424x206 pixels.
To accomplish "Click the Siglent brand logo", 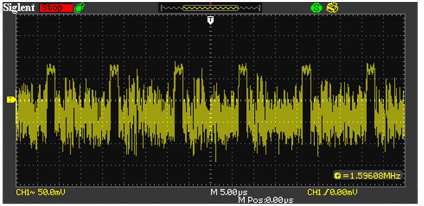I will [x=19, y=8].
